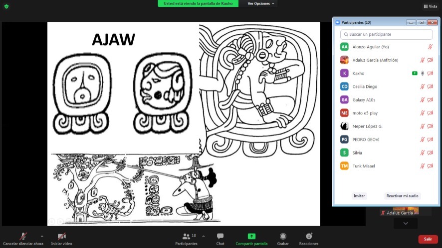The image size is (442, 248).
Task: Click muted mic icon for Cecilia Diego
Action: point(422,86)
